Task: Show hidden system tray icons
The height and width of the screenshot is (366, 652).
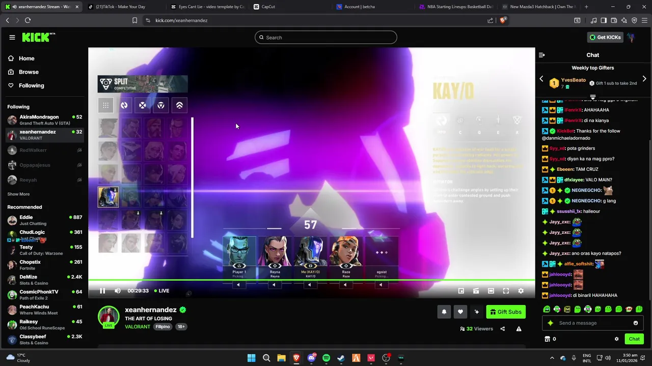Action: tap(552, 358)
